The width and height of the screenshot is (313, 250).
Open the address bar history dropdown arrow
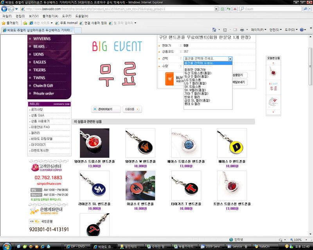click(216, 9)
